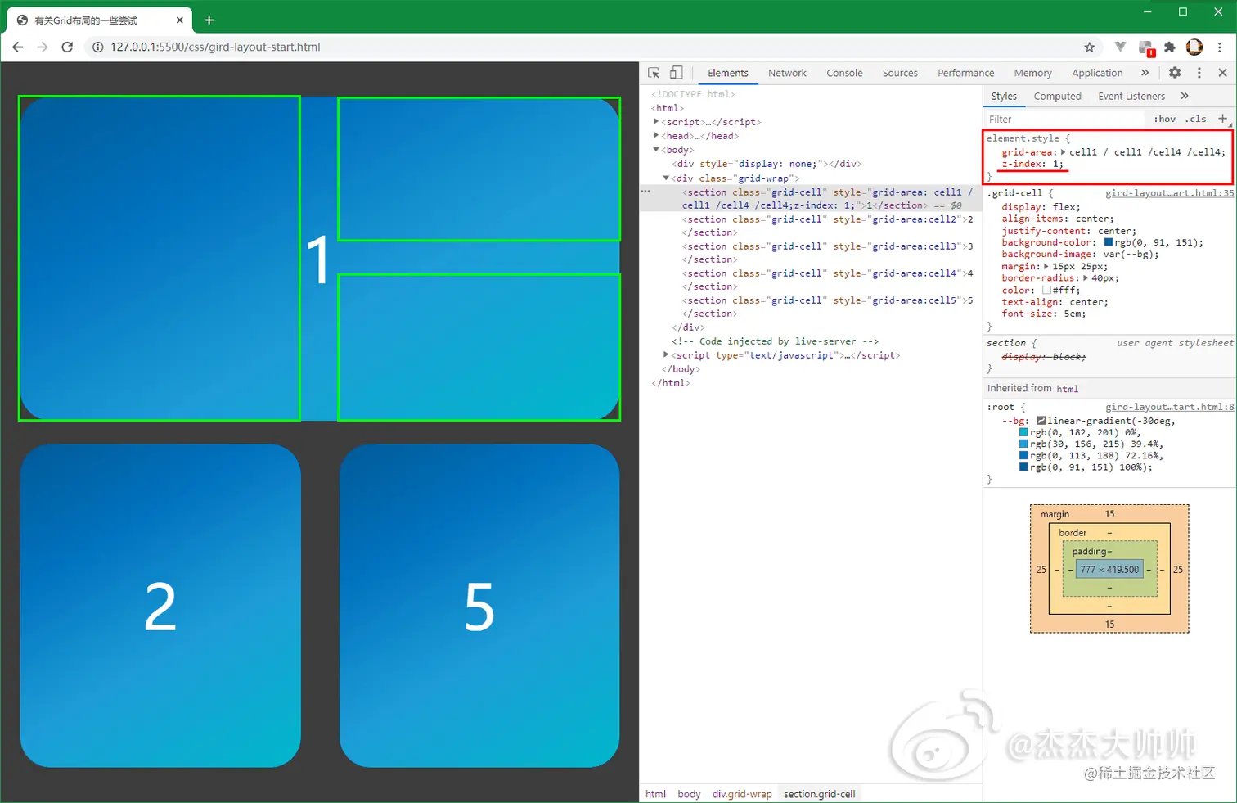The image size is (1237, 803).
Task: Switch to the Sources tab
Action: point(900,73)
